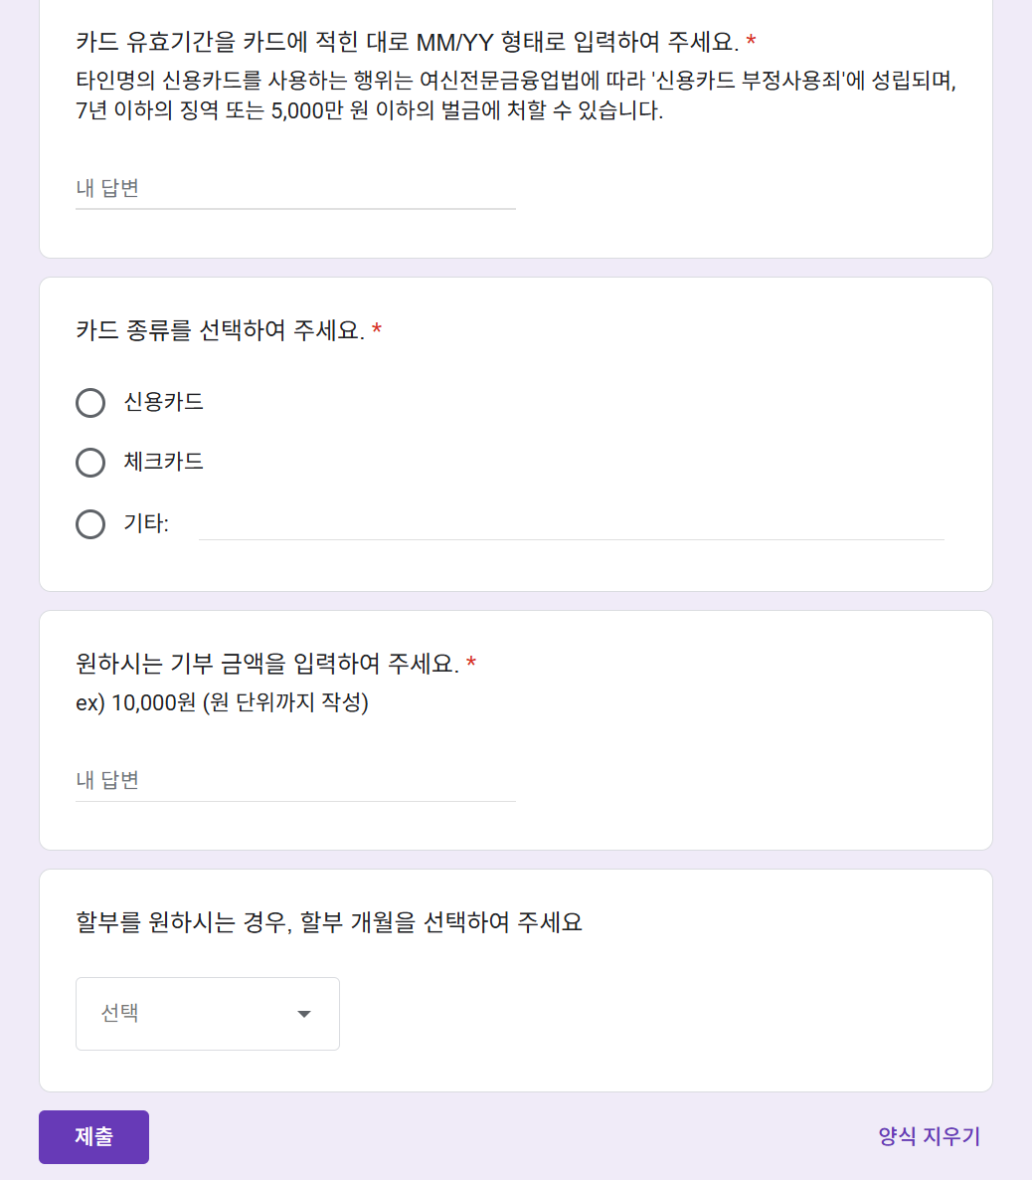This screenshot has height=1180, width=1032.
Task: Select the 신용카드 radio button
Action: [90, 403]
